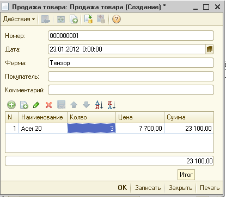This screenshot has height=197, width=226.
Task: Select the quantity cell showing 3
Action: pos(91,129)
